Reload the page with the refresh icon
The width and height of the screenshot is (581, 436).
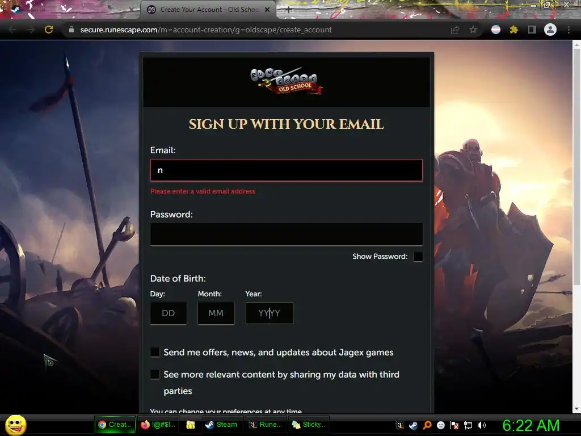[49, 30]
